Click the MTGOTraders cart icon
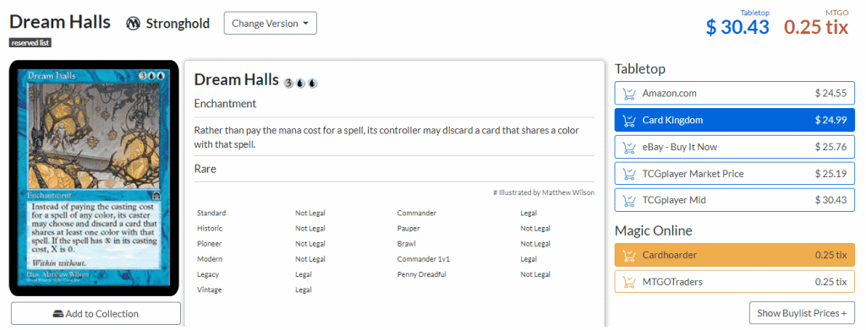This screenshot has height=330, width=866. click(x=628, y=282)
